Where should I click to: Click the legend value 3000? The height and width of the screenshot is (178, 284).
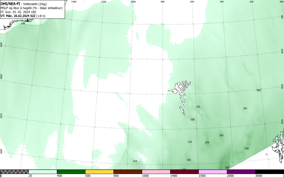pos(259,176)
